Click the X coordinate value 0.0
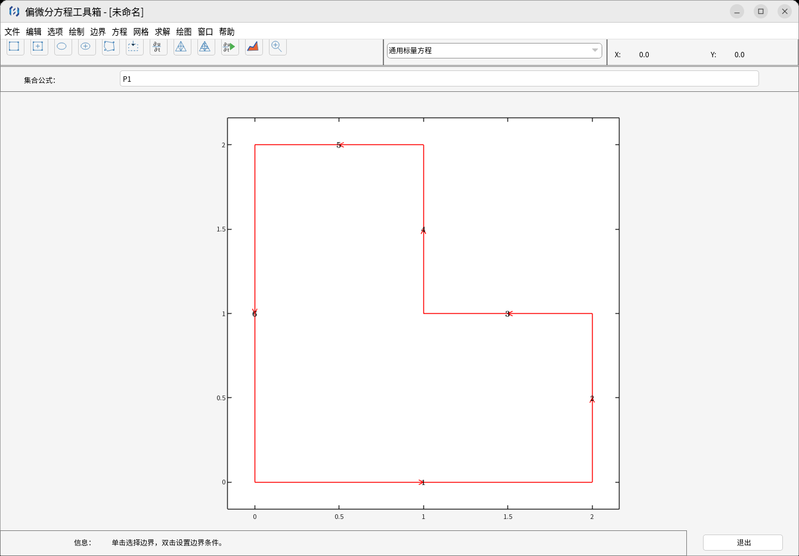Image resolution: width=799 pixels, height=556 pixels. tap(644, 55)
